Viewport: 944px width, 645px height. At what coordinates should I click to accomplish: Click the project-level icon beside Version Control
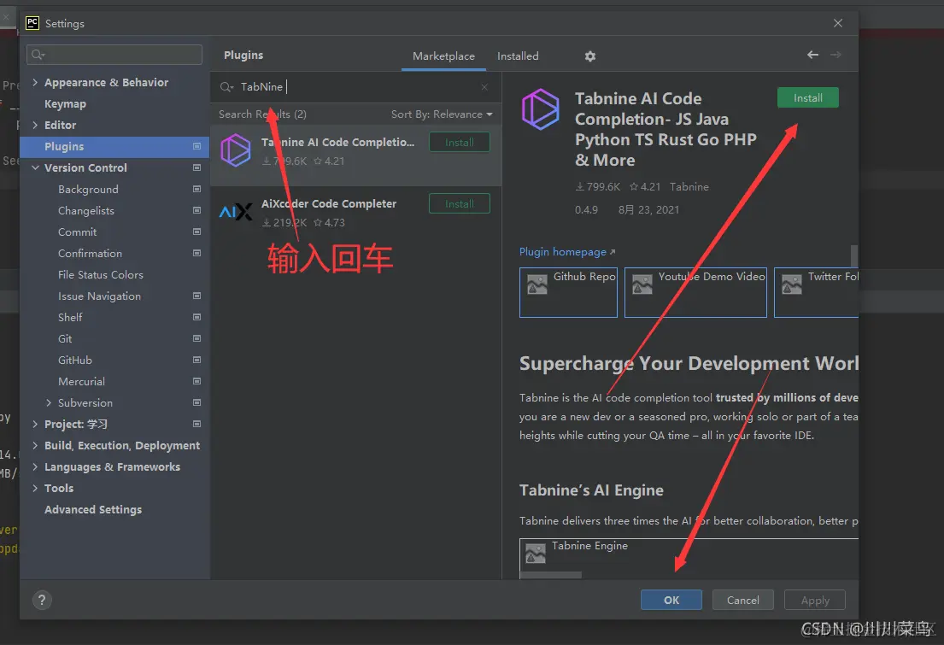[x=196, y=167]
